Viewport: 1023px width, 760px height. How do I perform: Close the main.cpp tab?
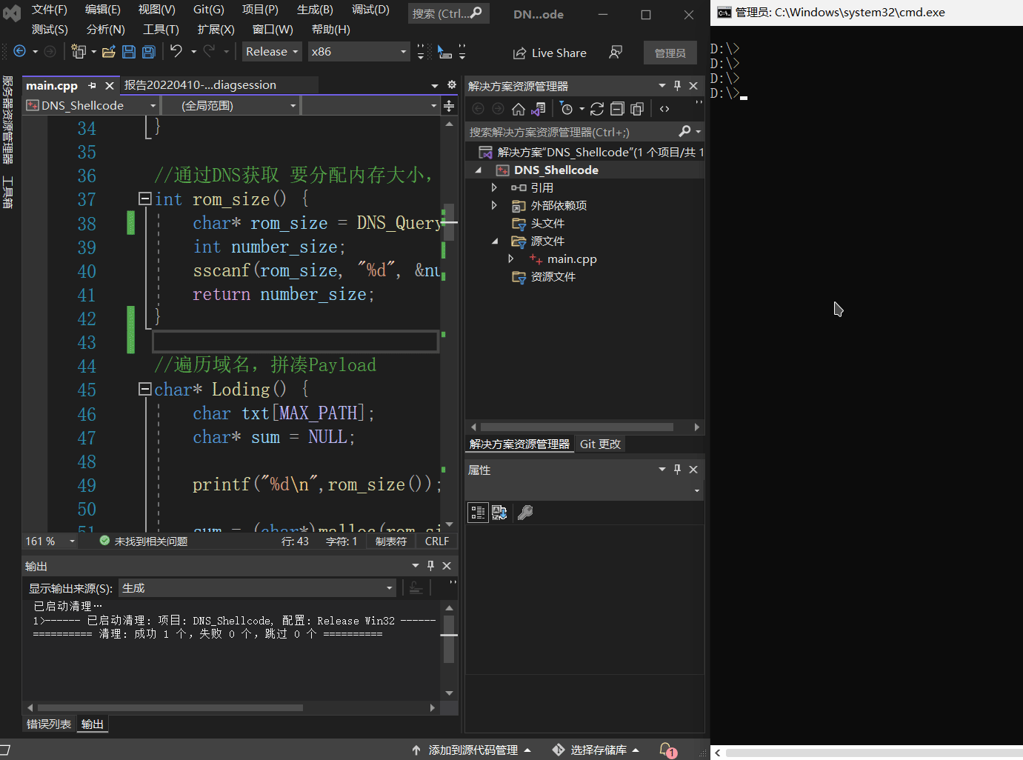pos(110,86)
